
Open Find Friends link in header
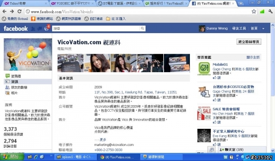pyautogui.click(x=239, y=28)
